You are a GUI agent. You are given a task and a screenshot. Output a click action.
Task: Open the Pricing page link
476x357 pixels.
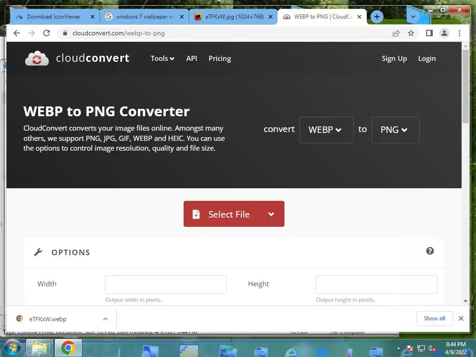(x=220, y=58)
